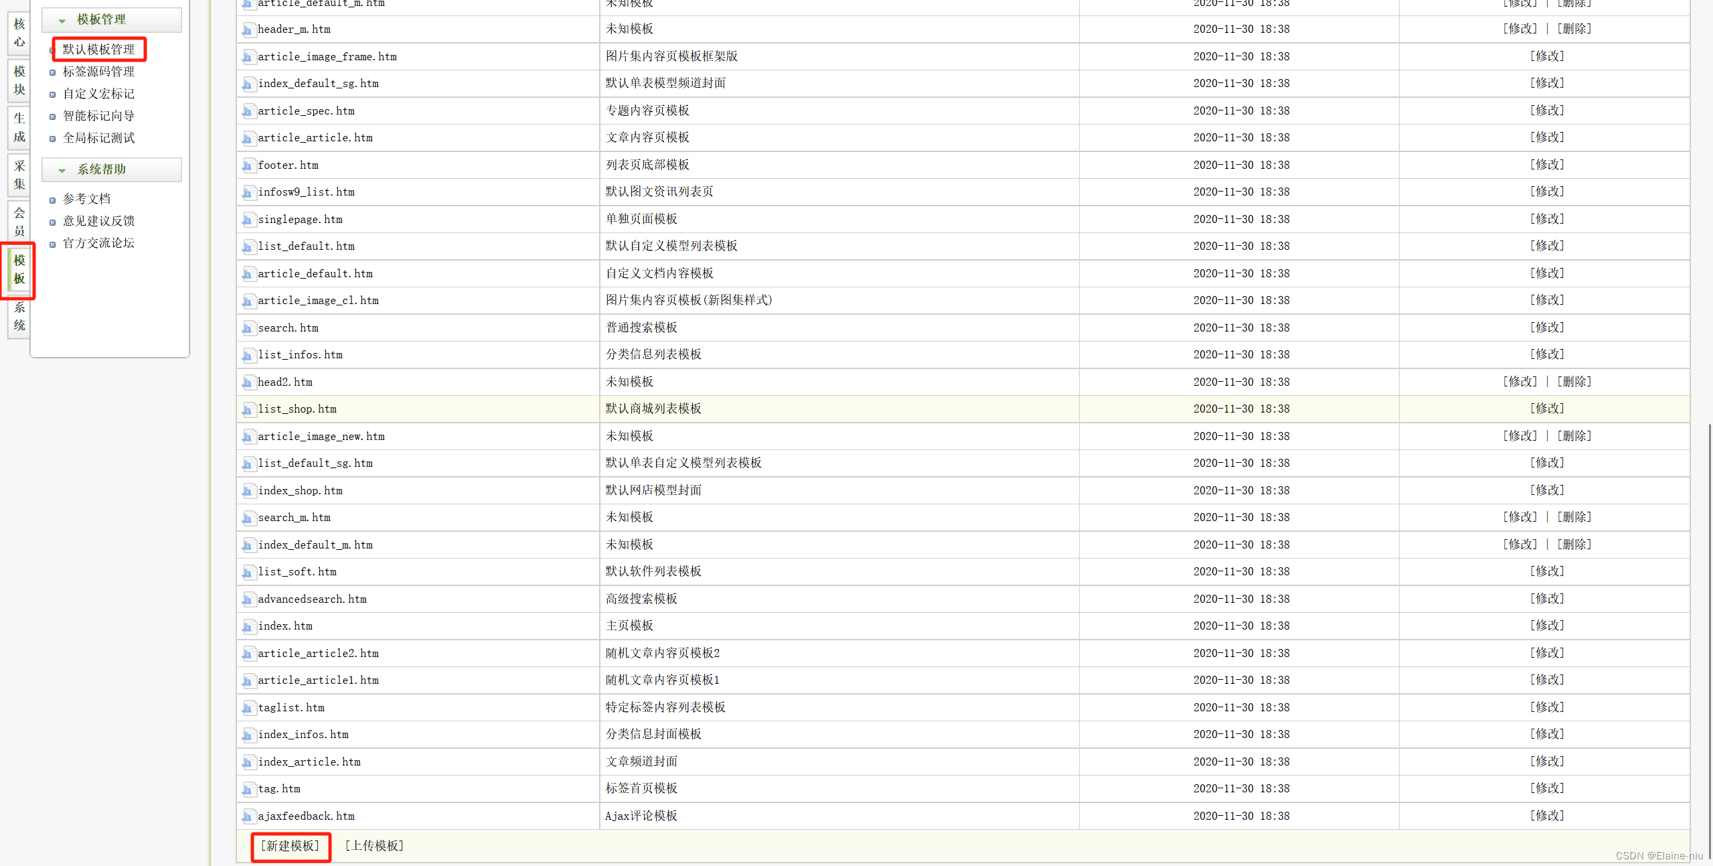The width and height of the screenshot is (1713, 866).
Task: Switch to the 采集 side tab
Action: [x=19, y=175]
